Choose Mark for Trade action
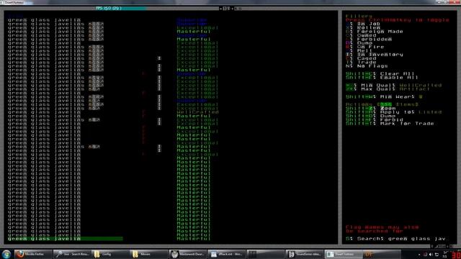 (390, 123)
